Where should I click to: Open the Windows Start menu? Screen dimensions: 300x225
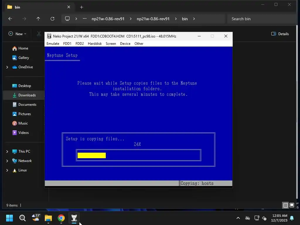[x=9, y=218]
